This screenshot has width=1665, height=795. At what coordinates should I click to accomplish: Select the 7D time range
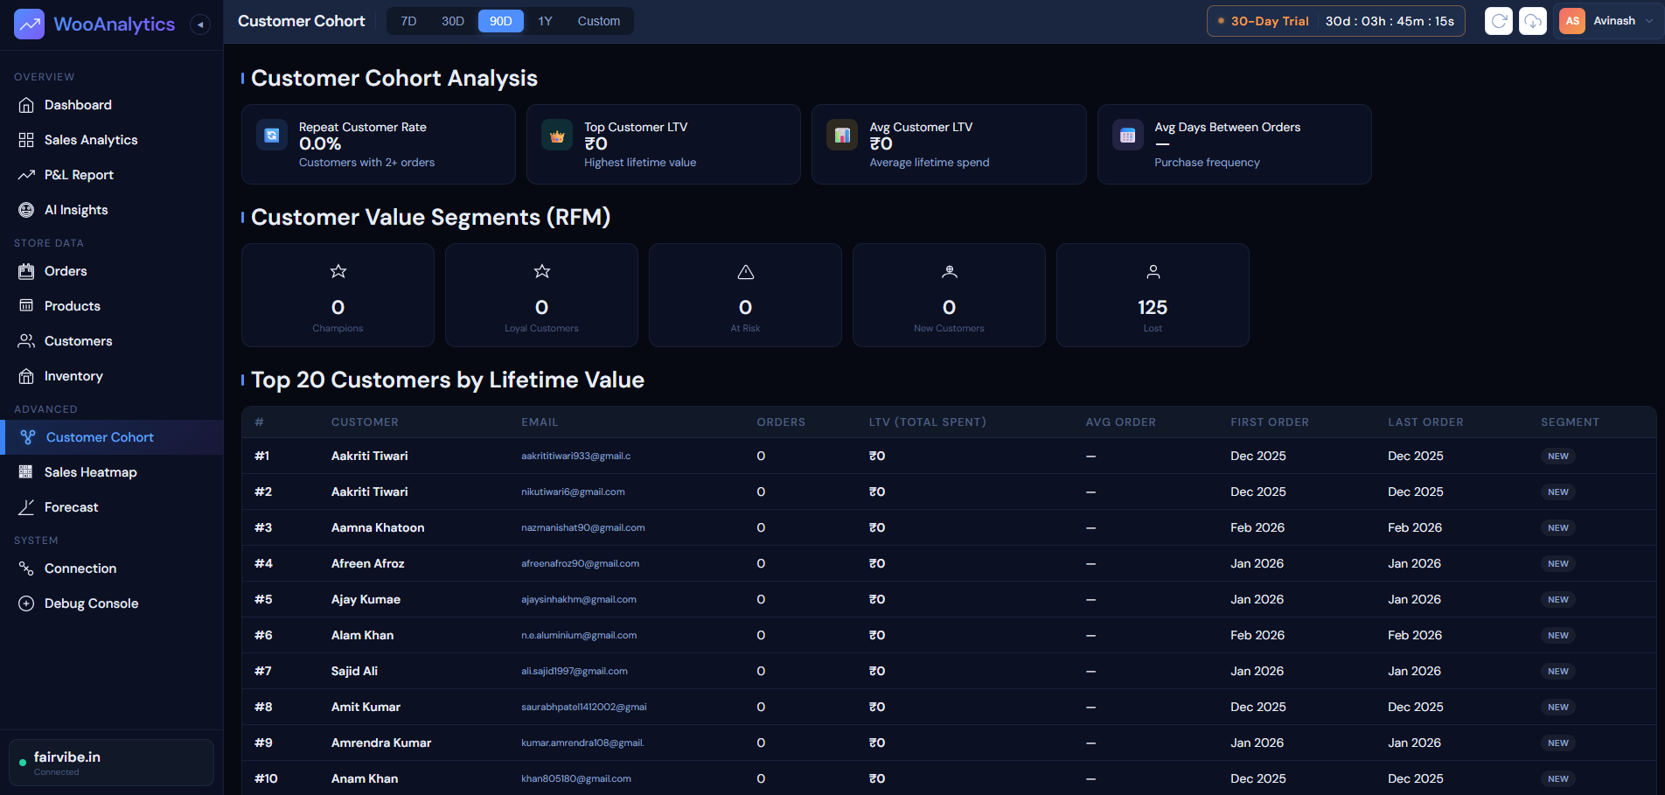pos(408,21)
